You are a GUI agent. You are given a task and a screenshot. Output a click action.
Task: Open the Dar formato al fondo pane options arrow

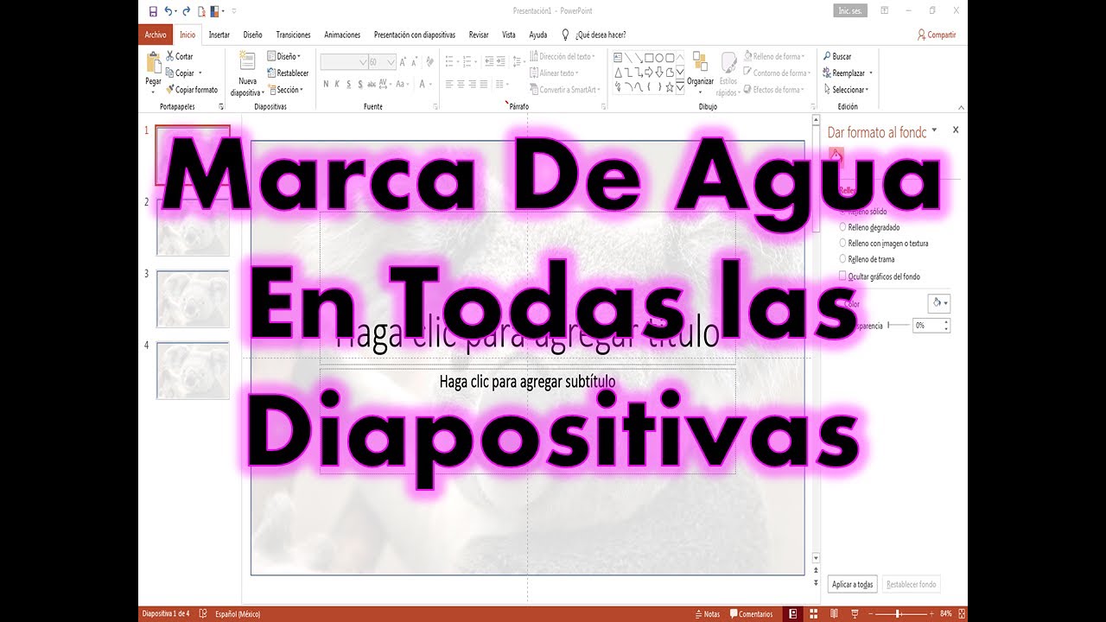click(x=934, y=131)
